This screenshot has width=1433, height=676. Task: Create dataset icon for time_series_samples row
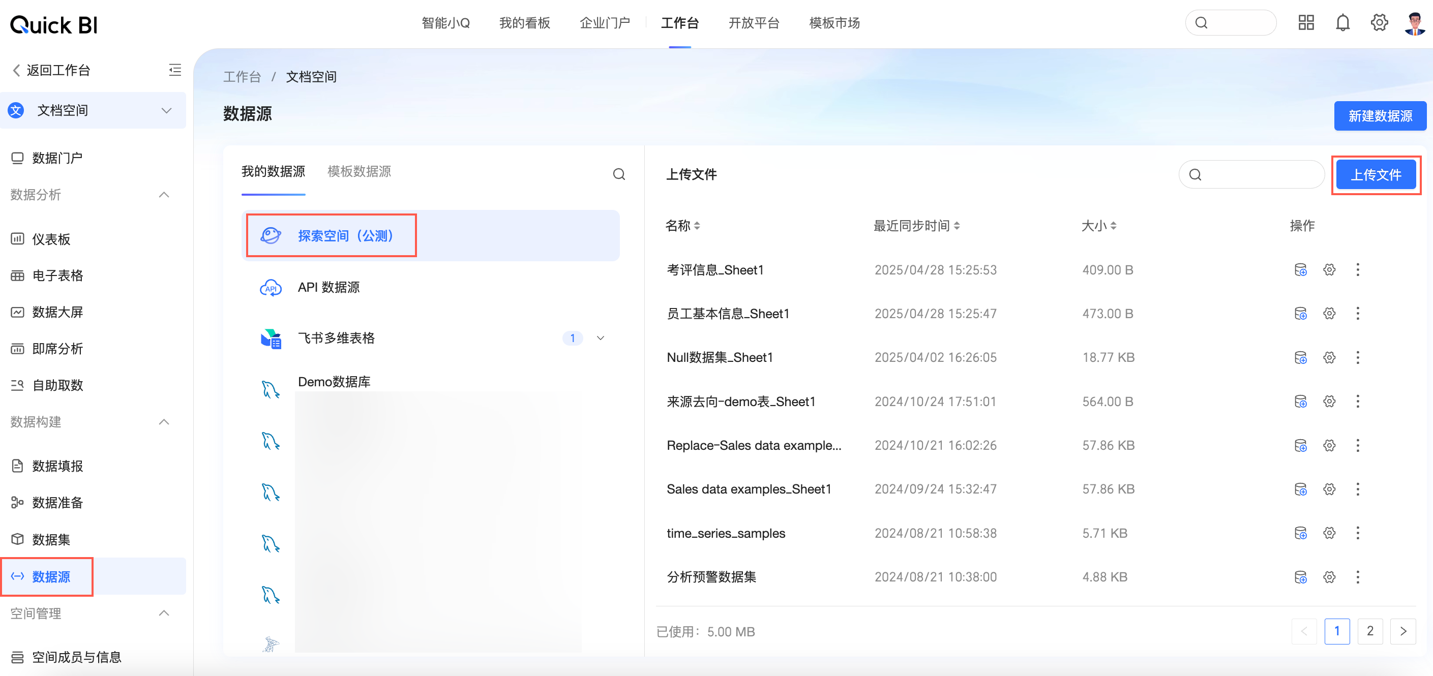(1300, 533)
